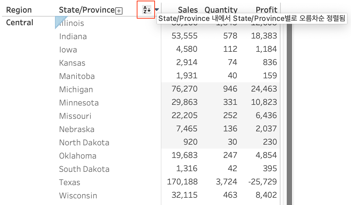Select the Central region label
This screenshot has height=205, width=351.
point(20,23)
